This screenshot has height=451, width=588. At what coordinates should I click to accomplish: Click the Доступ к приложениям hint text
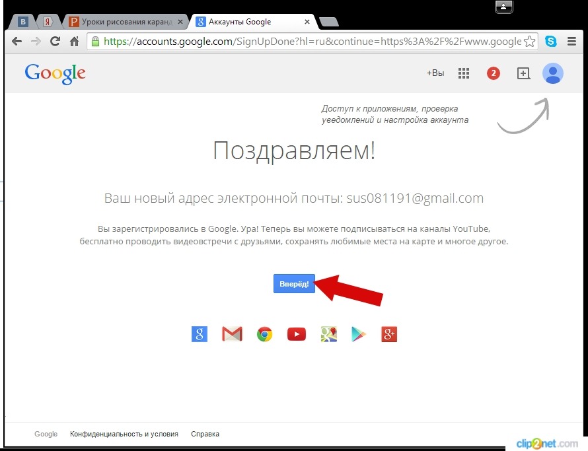click(395, 114)
